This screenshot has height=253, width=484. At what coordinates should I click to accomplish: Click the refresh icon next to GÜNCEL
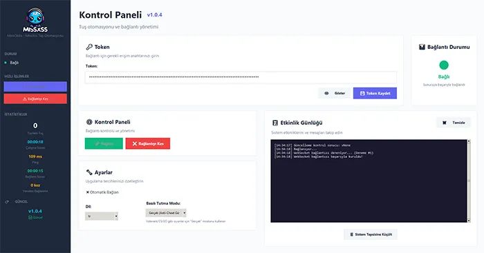7,202
